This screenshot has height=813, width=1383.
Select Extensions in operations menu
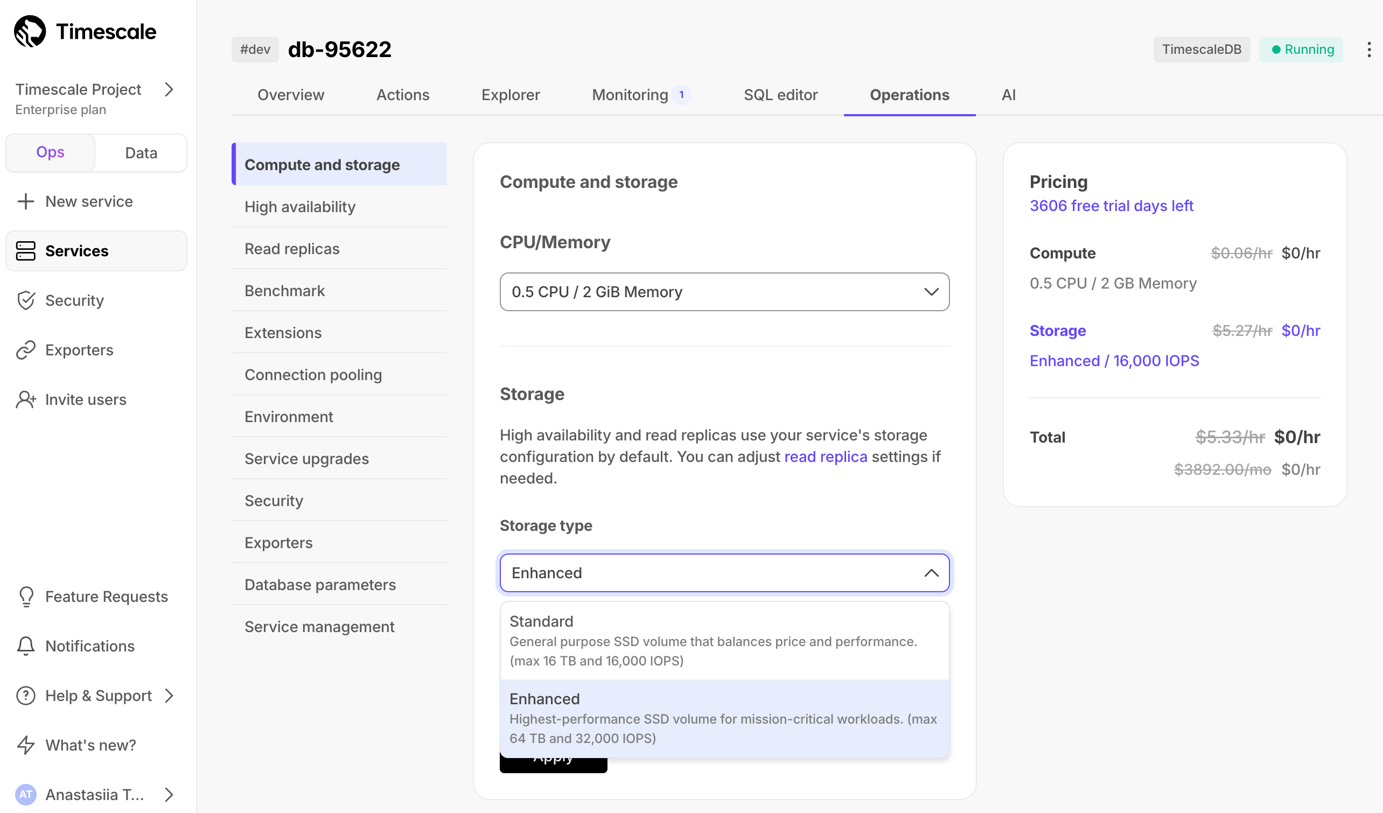339,332
